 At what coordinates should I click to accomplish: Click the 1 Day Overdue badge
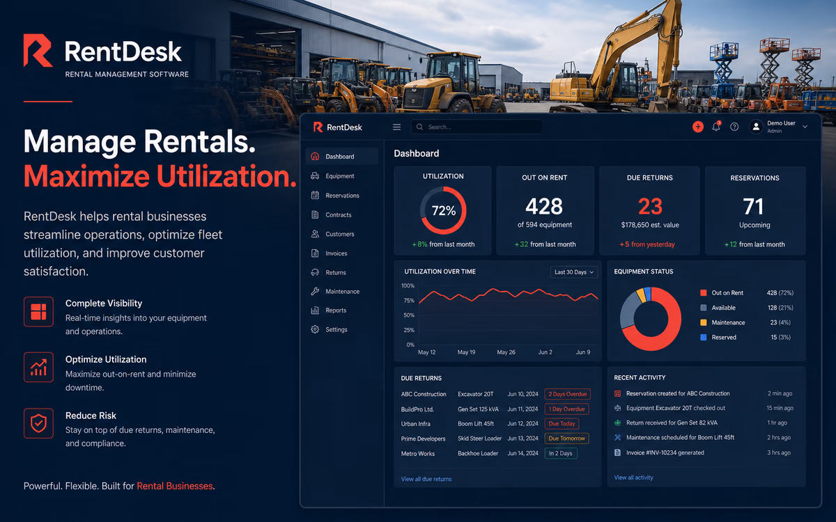[x=566, y=409]
